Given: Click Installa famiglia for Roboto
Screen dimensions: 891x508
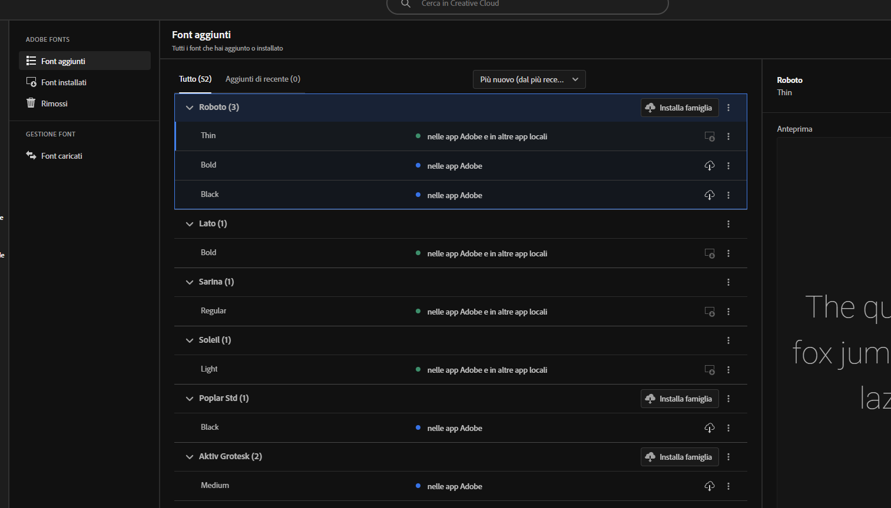Looking at the screenshot, I should pos(680,108).
